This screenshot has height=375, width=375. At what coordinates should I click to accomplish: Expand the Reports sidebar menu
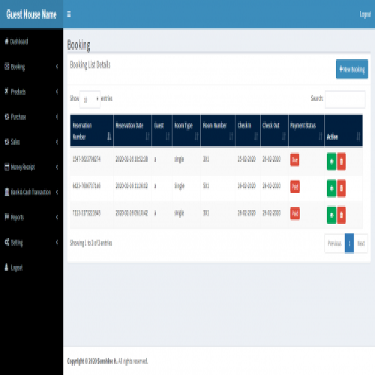click(x=31, y=217)
